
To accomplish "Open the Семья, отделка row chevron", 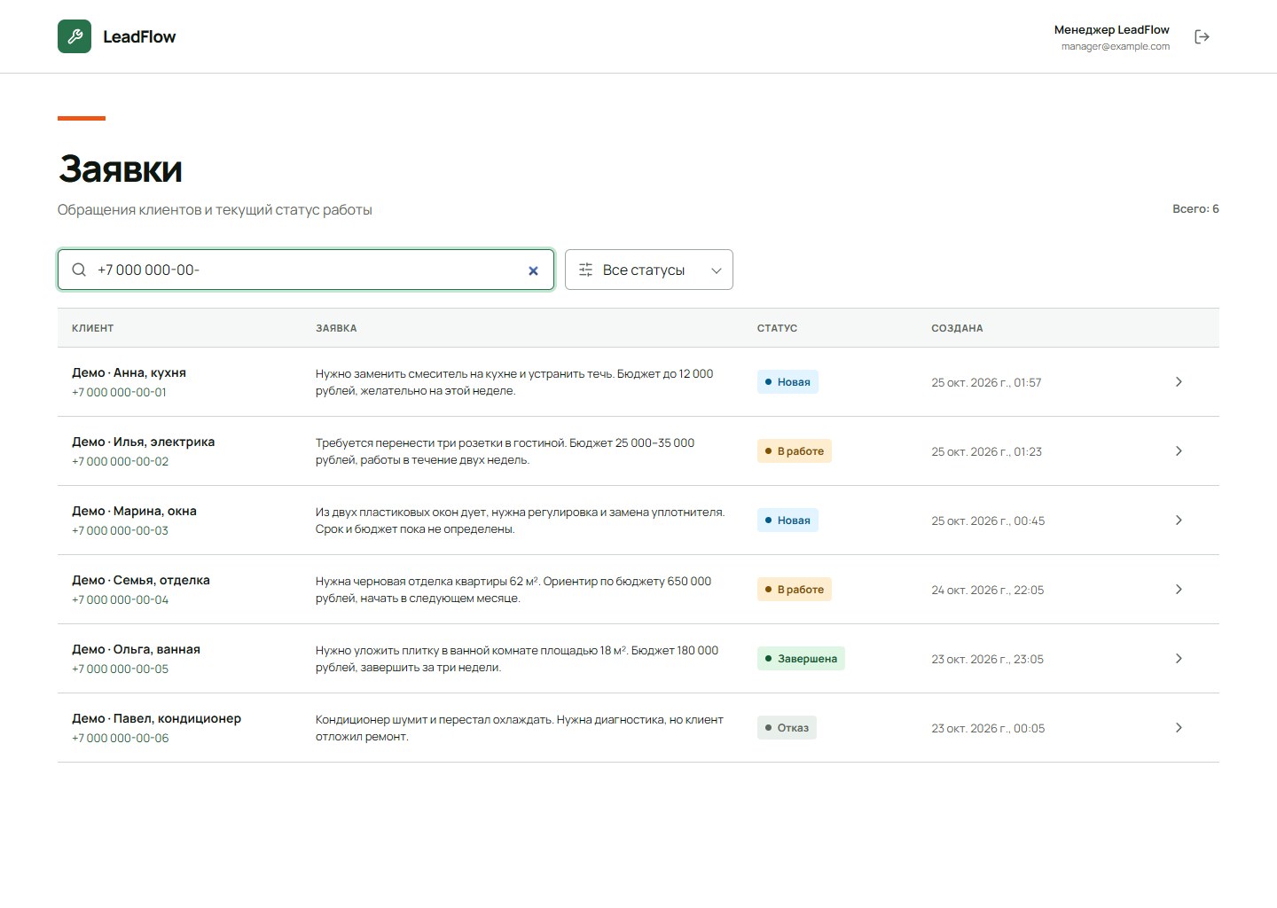I will click(1179, 589).
